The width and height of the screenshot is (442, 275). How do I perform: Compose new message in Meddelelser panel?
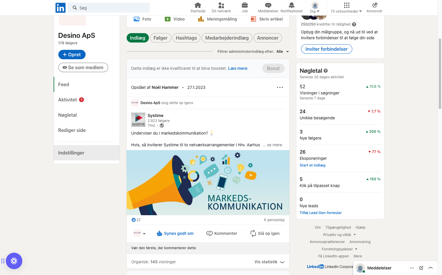pos(421,268)
